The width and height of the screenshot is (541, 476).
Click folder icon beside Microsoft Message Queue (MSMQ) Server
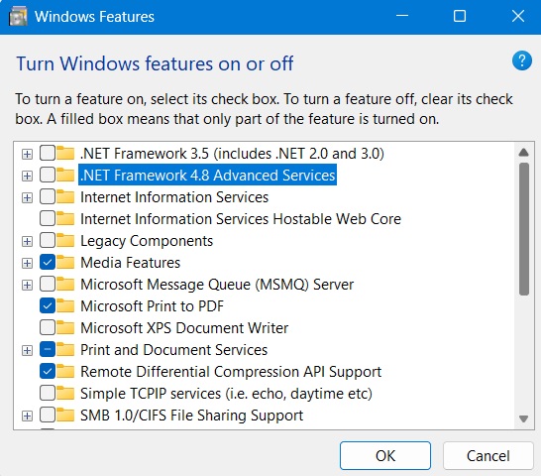tap(65, 285)
